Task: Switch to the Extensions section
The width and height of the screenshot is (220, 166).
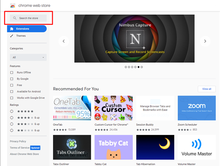Action: pyautogui.click(x=27, y=29)
